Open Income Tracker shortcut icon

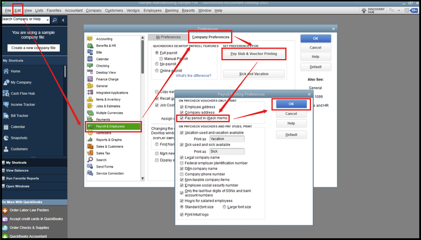pyautogui.click(x=6, y=105)
